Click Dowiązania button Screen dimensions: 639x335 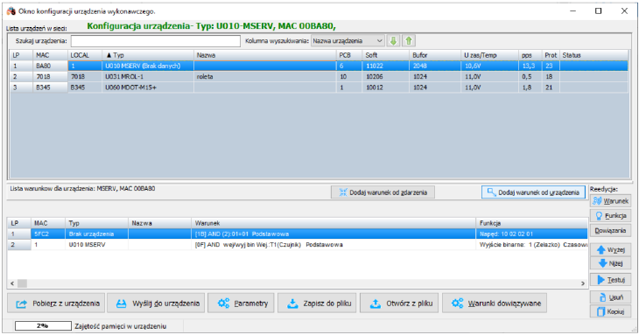coord(610,230)
